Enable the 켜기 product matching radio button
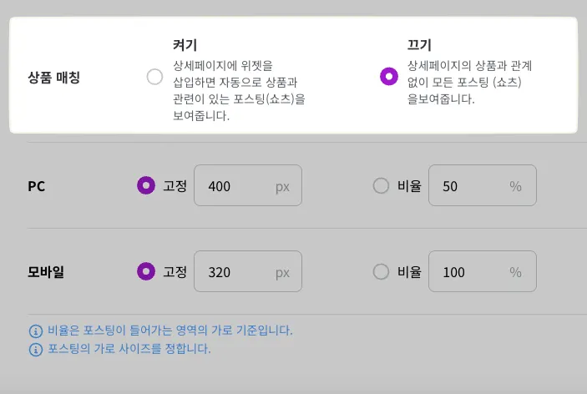 click(154, 77)
